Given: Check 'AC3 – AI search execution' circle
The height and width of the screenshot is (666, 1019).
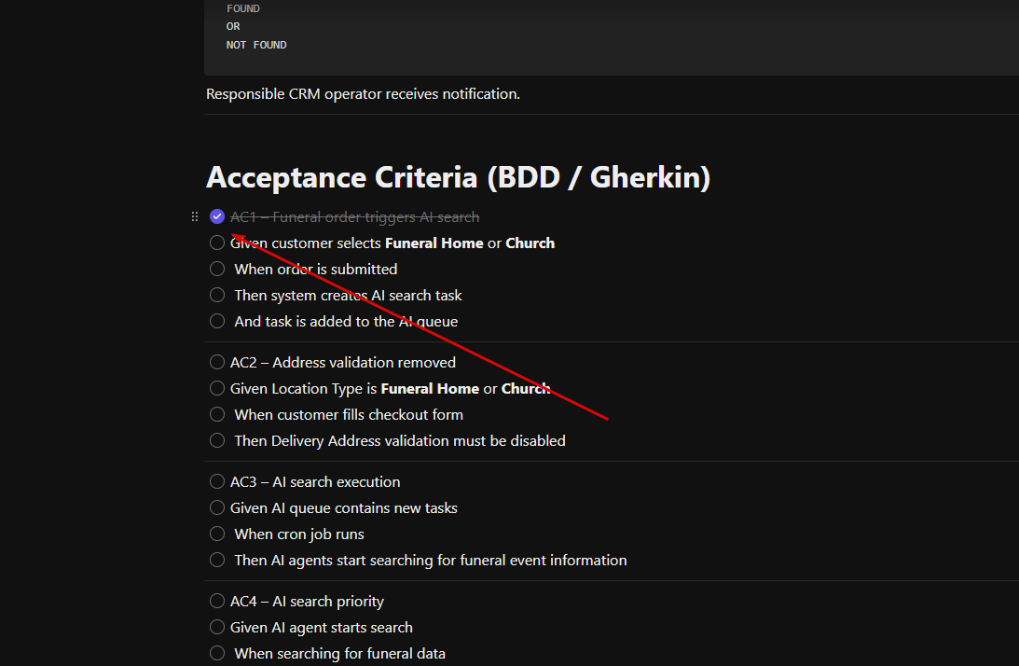Looking at the screenshot, I should tap(217, 481).
